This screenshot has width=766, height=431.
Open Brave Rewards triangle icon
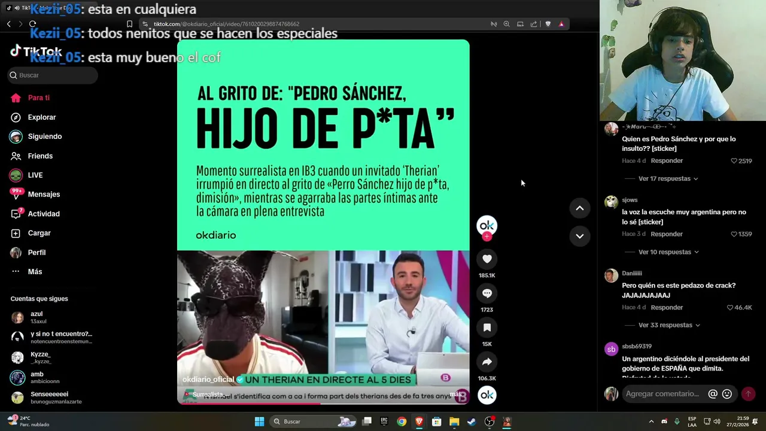pyautogui.click(x=561, y=24)
